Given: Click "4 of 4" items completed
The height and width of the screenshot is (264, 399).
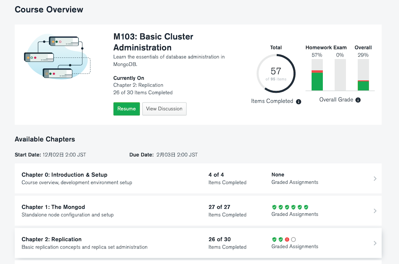Looking at the screenshot, I should 216,175.
